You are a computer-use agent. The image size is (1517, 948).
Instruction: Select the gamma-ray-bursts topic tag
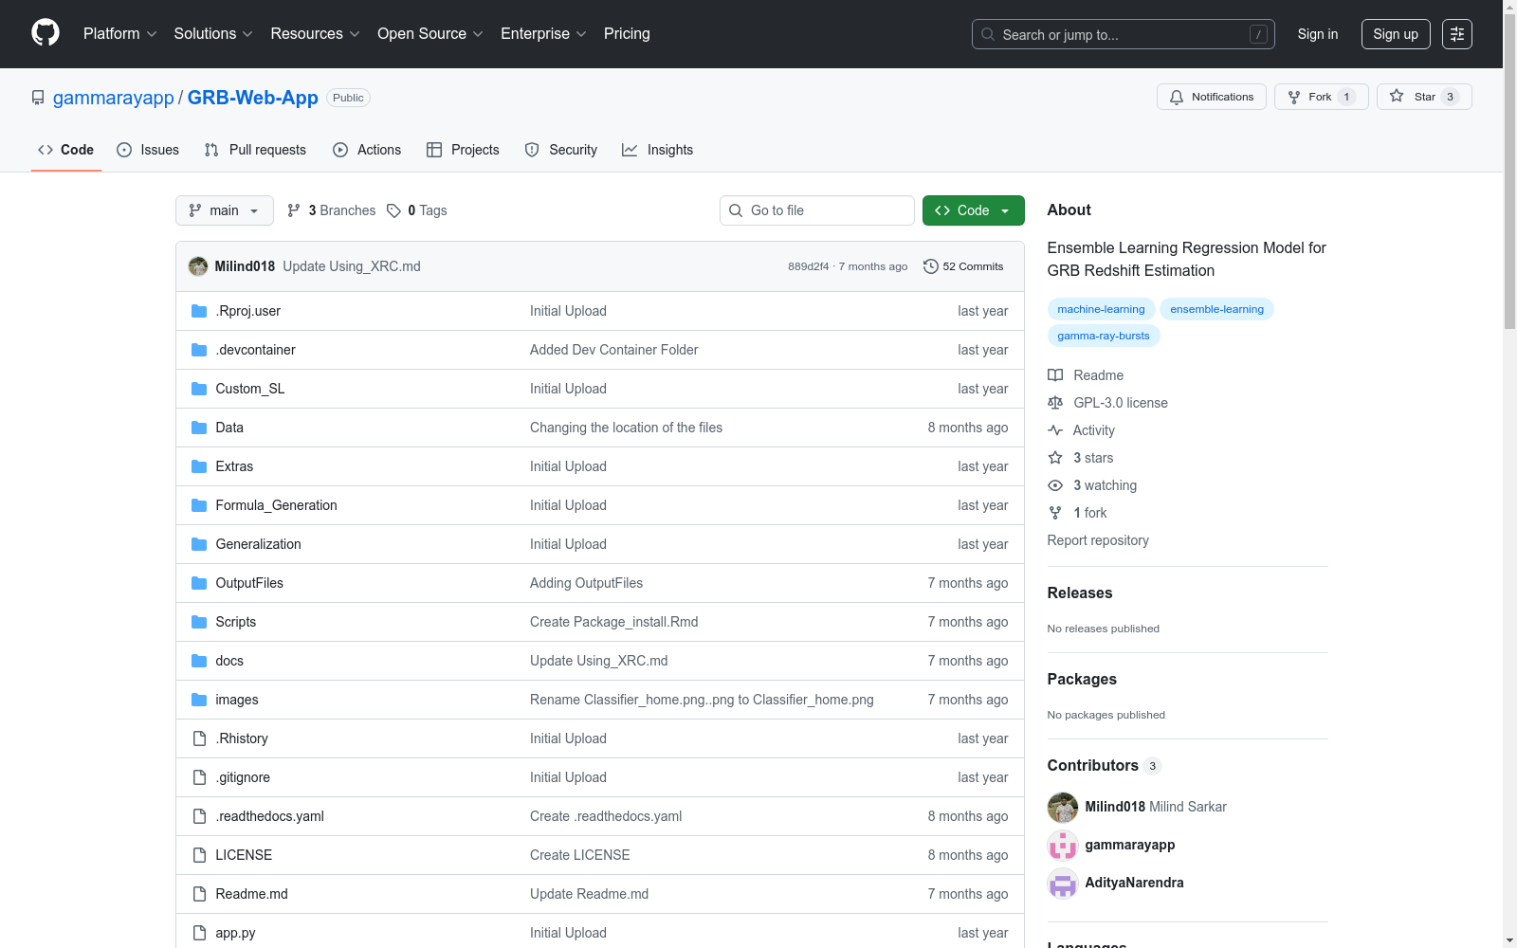(x=1104, y=336)
